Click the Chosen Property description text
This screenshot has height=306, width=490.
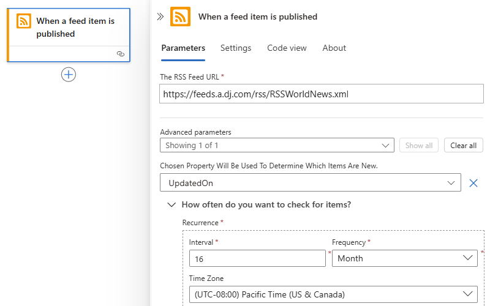point(269,166)
